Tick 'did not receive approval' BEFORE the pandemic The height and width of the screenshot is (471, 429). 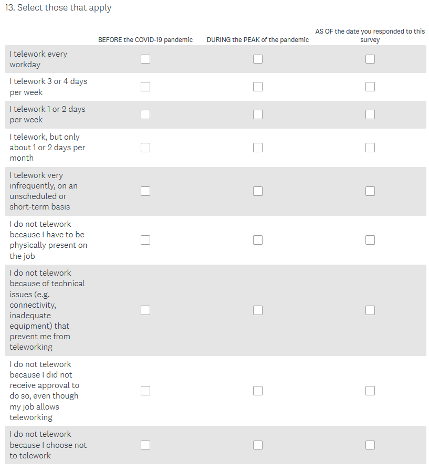click(x=145, y=391)
